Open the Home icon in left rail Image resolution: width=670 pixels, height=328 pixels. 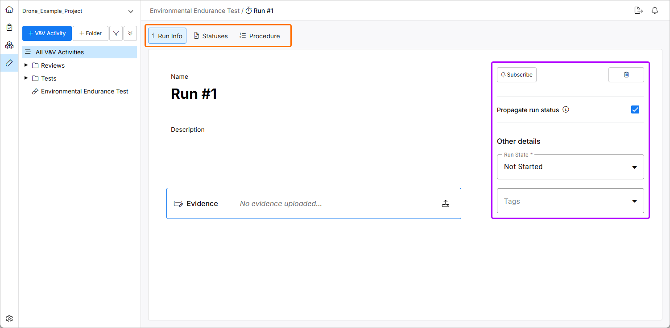click(9, 9)
